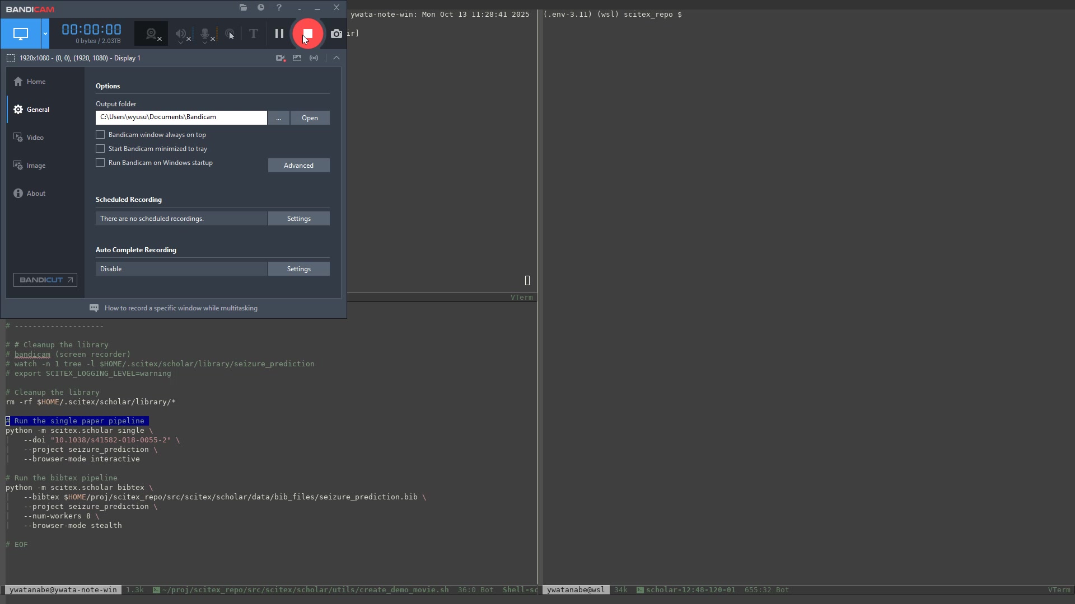Viewport: 1075px width, 604px height.
Task: Enable Run Bandicam on Windows startup
Action: [100, 163]
